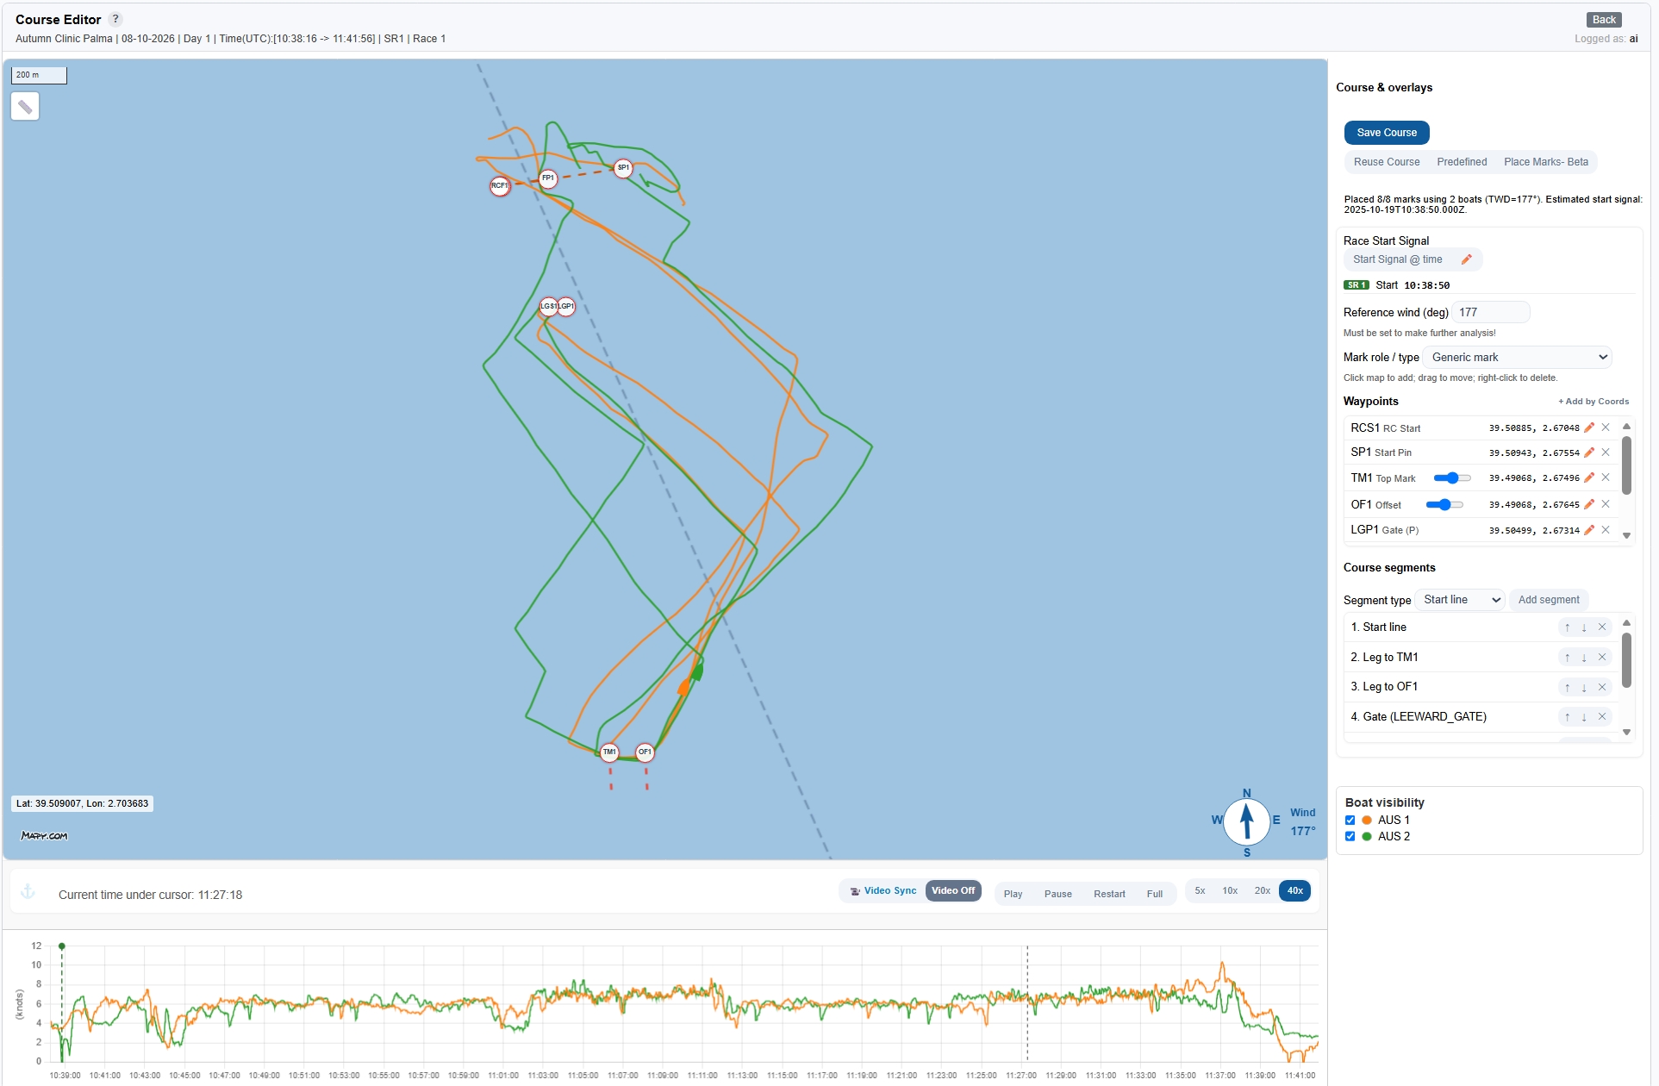1659x1086 pixels.
Task: Toggle AUS 1 boat visibility checkbox
Action: (x=1350, y=821)
